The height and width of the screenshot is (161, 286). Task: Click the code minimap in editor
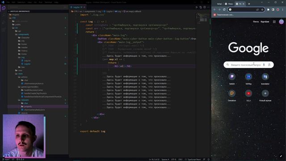pos(203,18)
